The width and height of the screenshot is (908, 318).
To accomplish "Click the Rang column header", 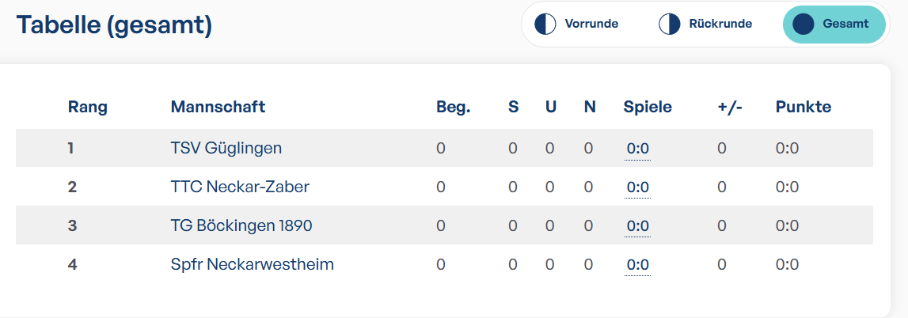I will click(x=87, y=107).
